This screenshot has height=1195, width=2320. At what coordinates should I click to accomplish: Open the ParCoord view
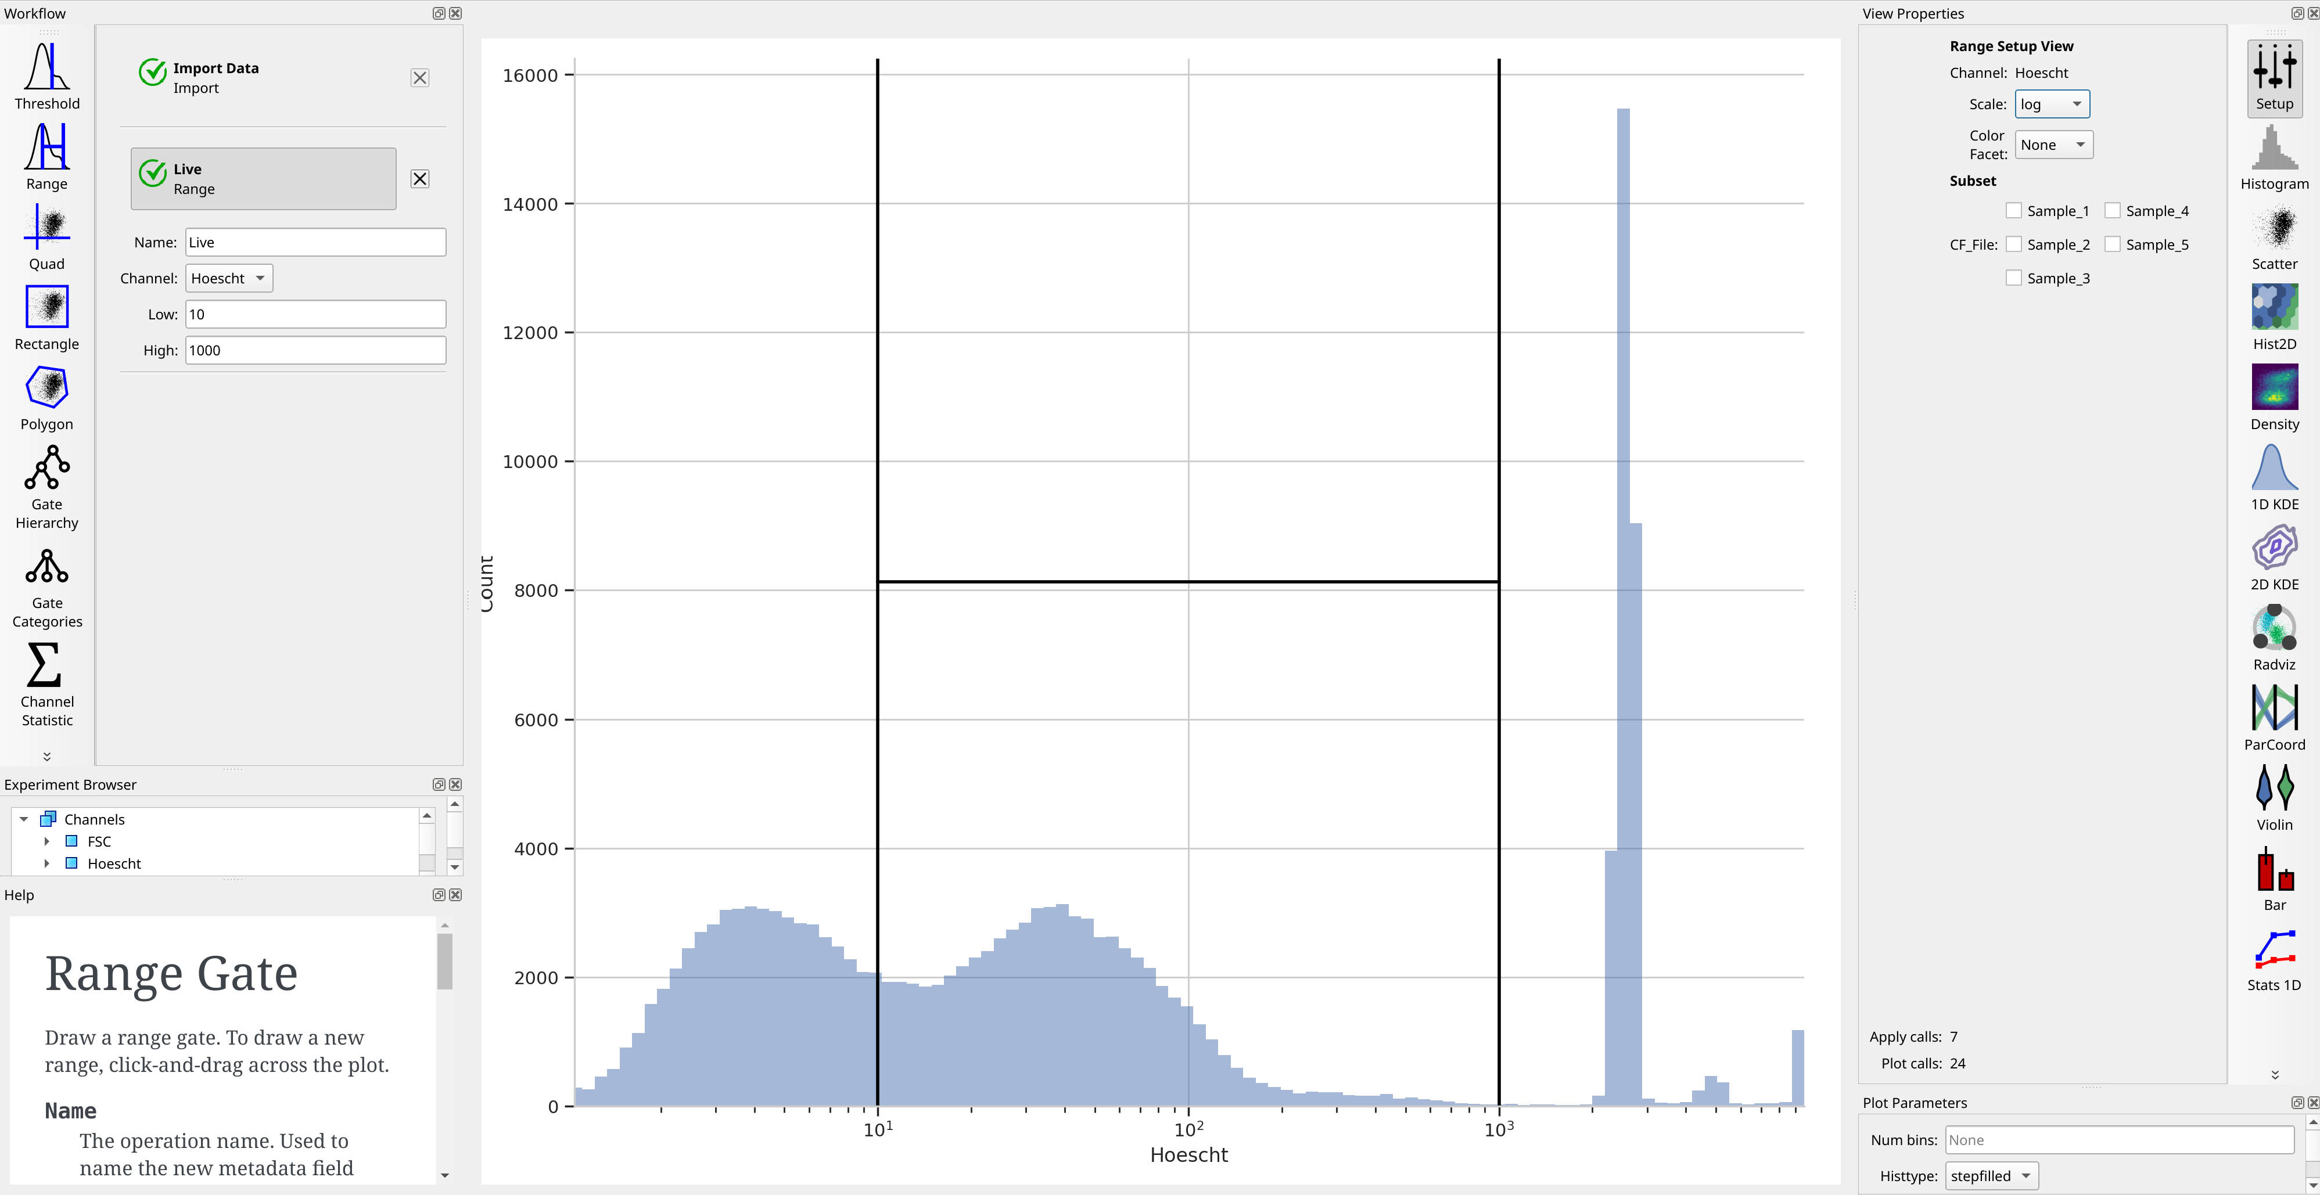2274,718
